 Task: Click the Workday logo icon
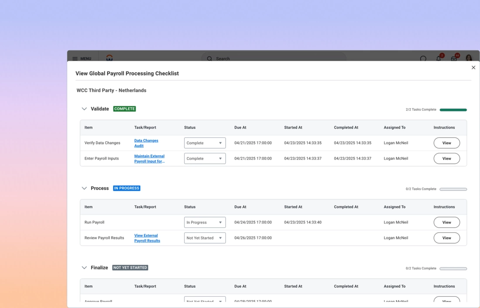click(110, 58)
